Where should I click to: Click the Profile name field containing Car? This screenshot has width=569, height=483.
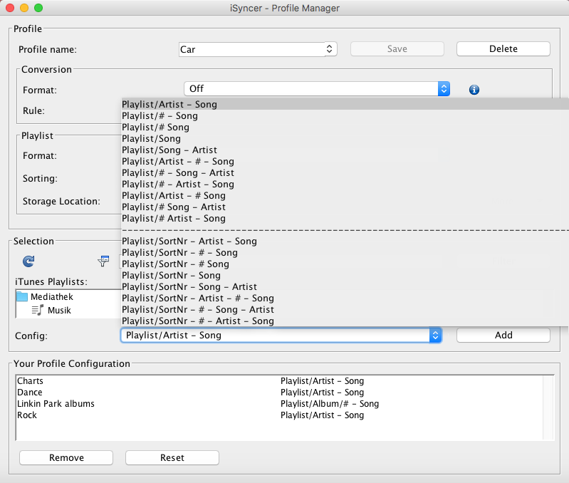click(x=252, y=49)
